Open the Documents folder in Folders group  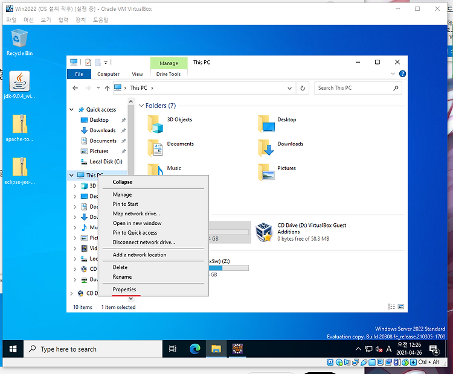point(170,148)
